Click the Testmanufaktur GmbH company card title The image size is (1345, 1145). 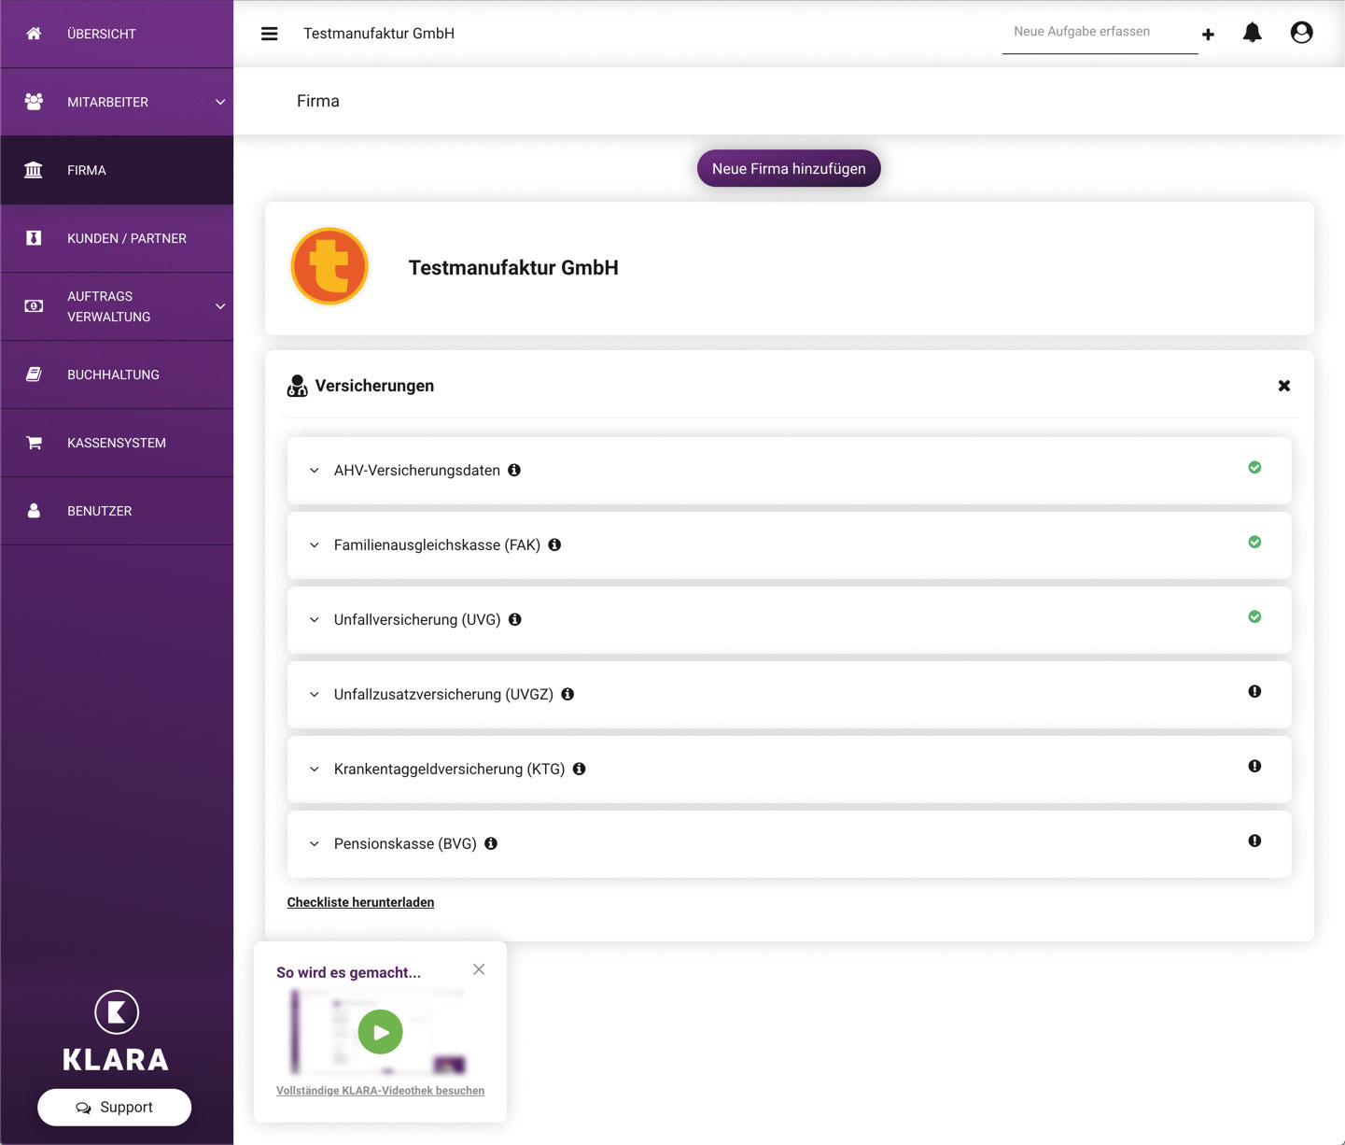513,268
